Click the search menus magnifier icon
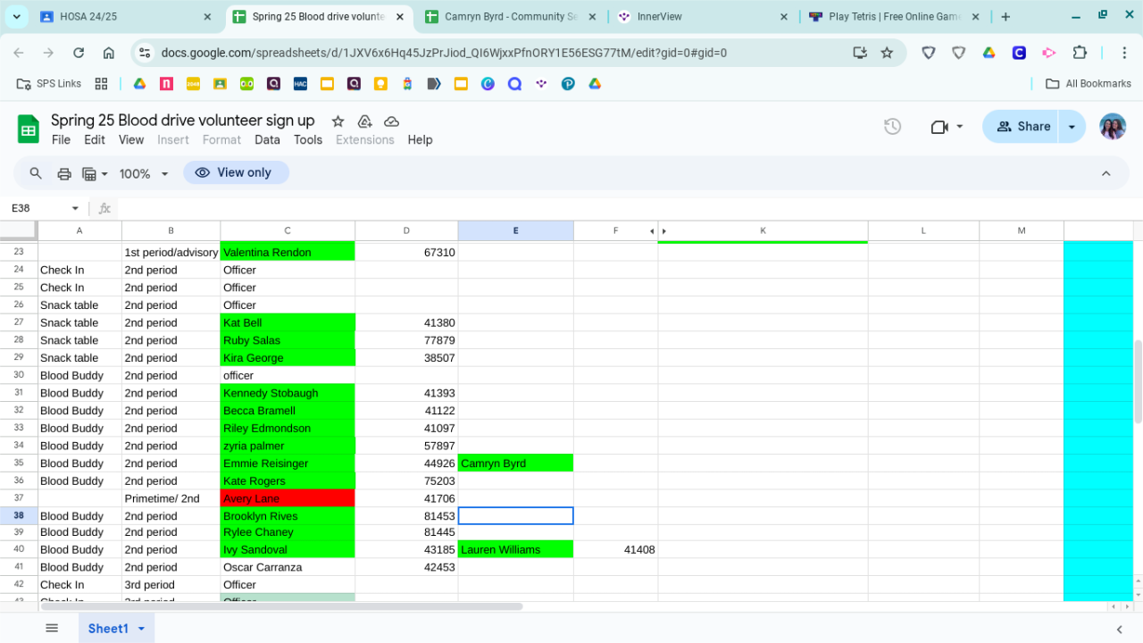The image size is (1143, 643). [36, 173]
